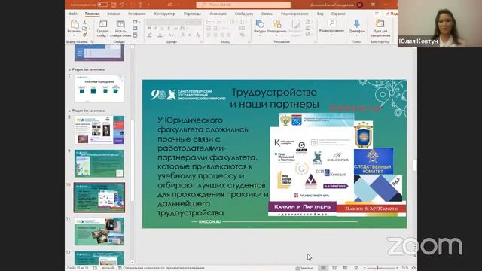Toggle text shadow (S)
Viewport: 482px width, 271px height.
click(169, 29)
